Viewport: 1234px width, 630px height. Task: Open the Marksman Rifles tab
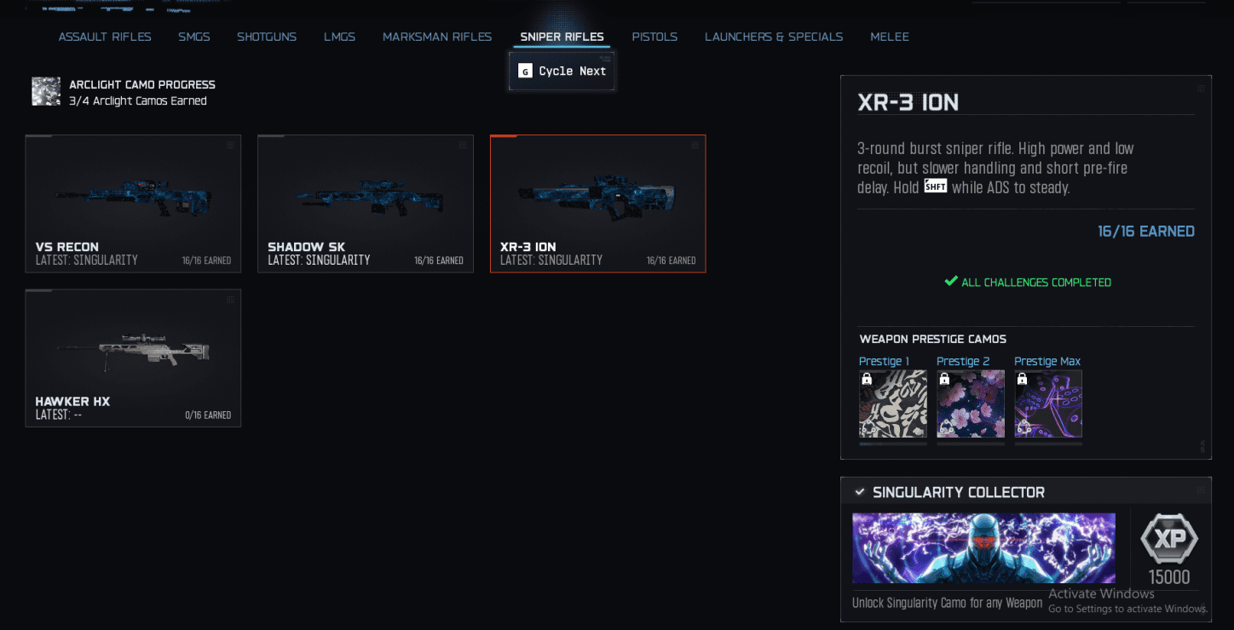pos(437,37)
